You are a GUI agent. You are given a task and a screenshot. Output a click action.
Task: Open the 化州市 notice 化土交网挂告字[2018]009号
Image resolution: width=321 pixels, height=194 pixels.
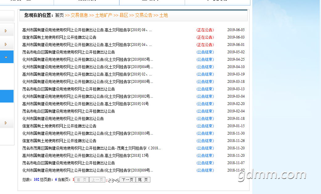pos(88,170)
